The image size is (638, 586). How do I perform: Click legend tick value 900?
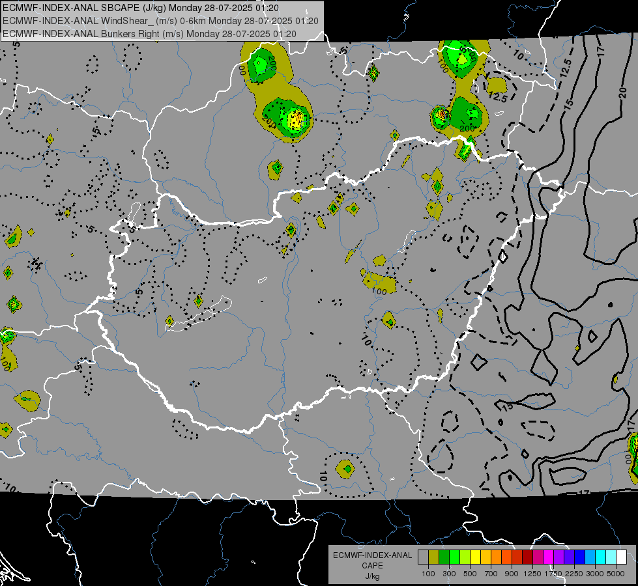pyautogui.click(x=512, y=574)
